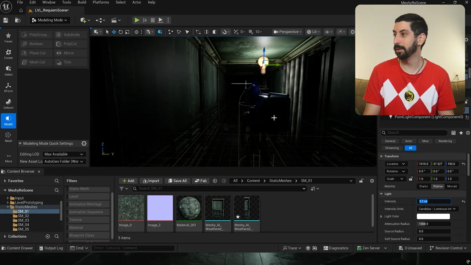
Task: Click the Content Browser settings gear
Action: (372, 181)
